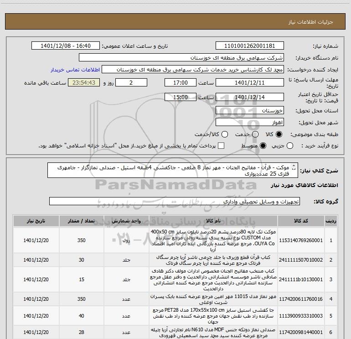Click the price validity date 1401/12/14 field
This screenshot has width=351, height=339.
tap(249, 97)
